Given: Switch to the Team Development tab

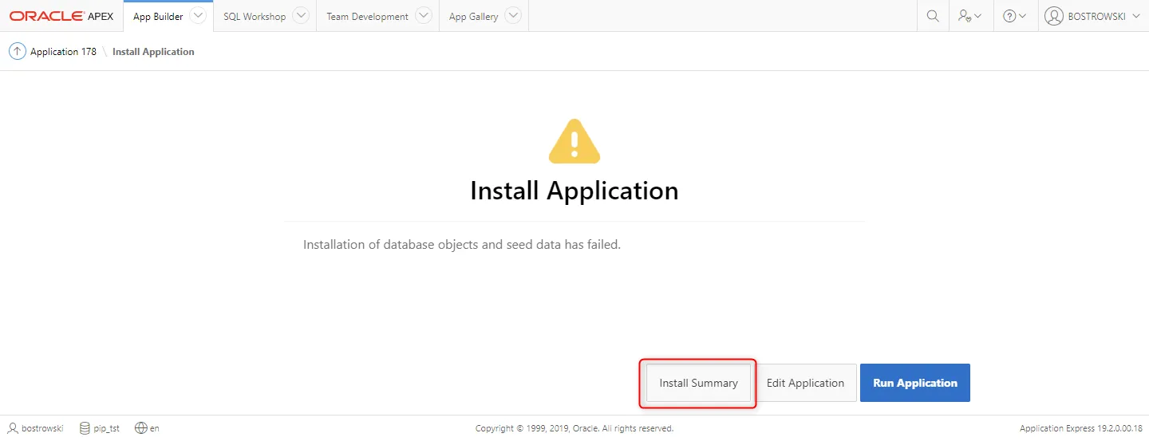Looking at the screenshot, I should 367,17.
